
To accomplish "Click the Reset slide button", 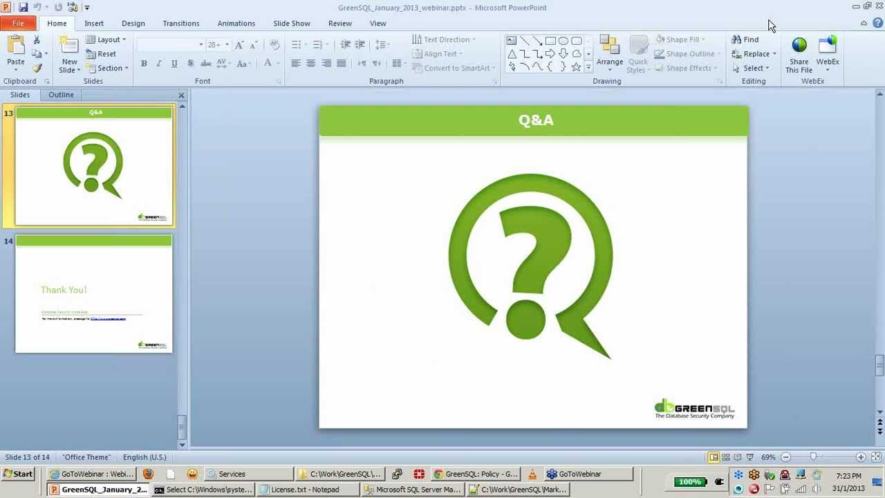I will (101, 54).
